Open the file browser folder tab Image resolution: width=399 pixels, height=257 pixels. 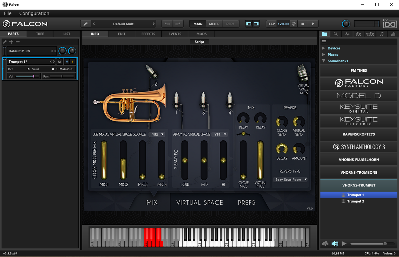point(325,34)
